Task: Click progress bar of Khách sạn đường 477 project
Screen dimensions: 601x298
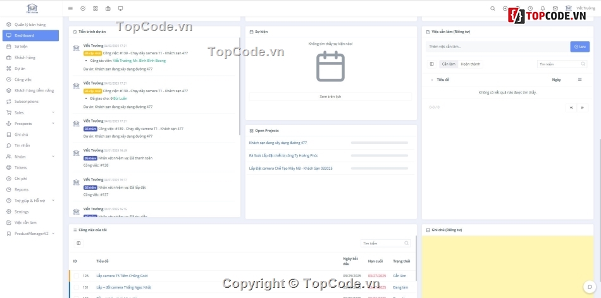Action: [380, 143]
